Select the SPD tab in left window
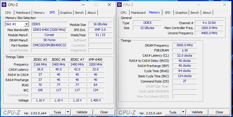The height and width of the screenshot is (117, 233). click(52, 12)
